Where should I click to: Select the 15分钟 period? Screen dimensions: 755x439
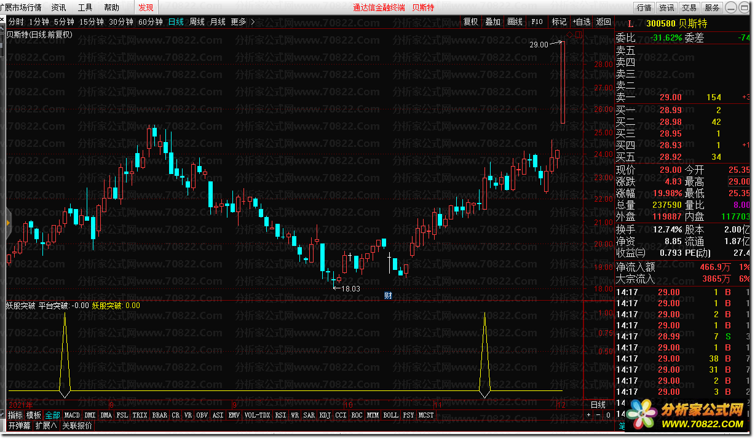(92, 22)
